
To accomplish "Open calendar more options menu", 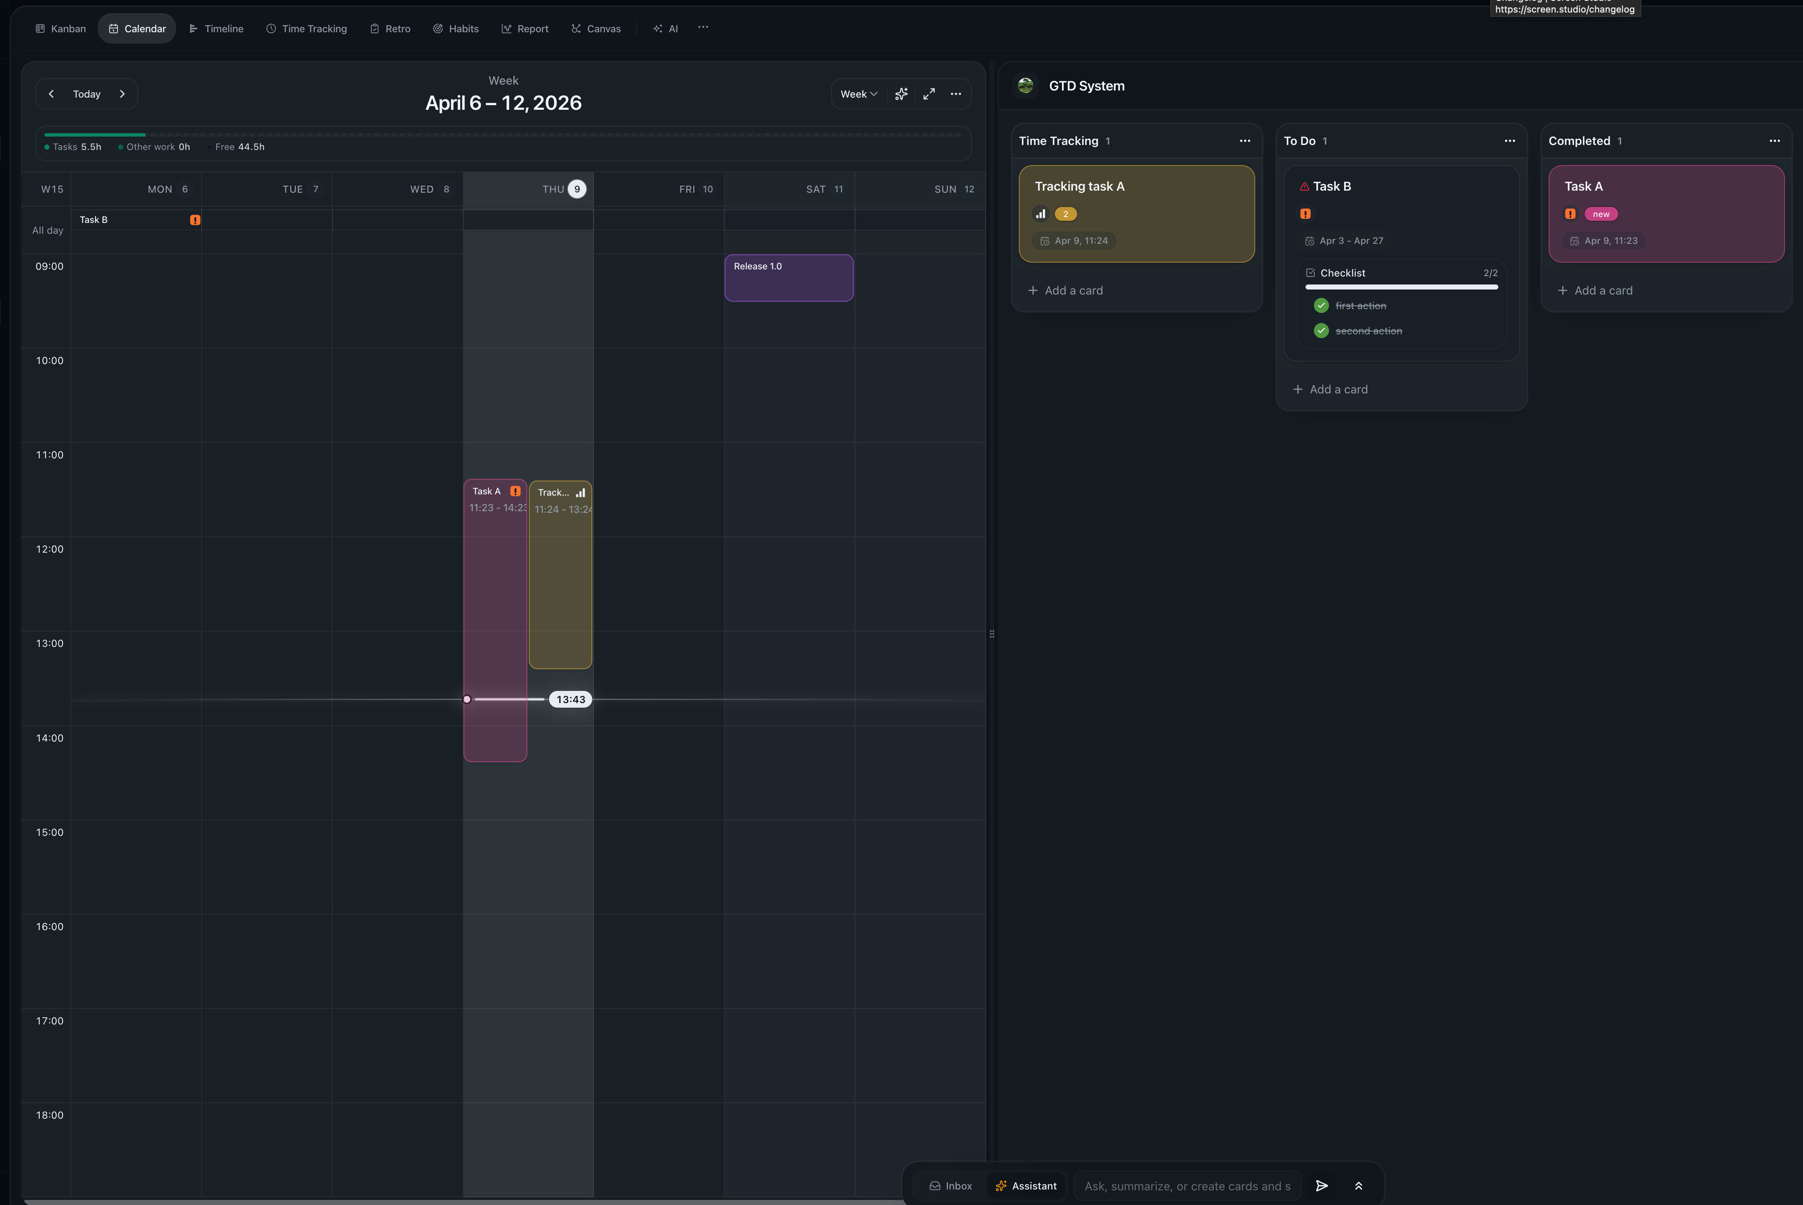I will click(956, 94).
